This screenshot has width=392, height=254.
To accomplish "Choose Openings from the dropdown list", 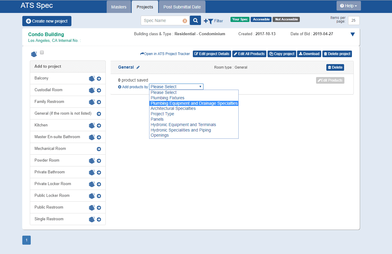I will 194,135.
